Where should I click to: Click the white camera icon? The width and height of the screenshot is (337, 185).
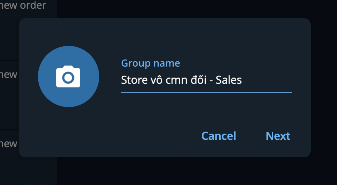coord(68,76)
